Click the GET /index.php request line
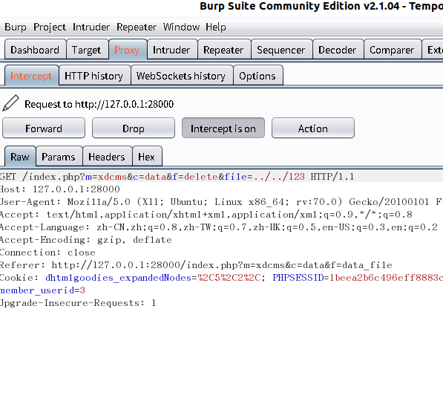 tap(177, 177)
